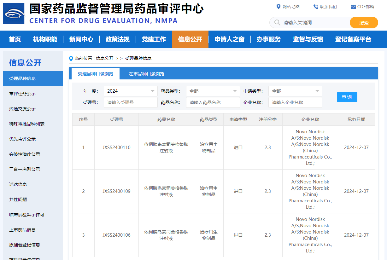Open 信息公开 in the navigation bar
This screenshot has width=387, height=260.
190,39
